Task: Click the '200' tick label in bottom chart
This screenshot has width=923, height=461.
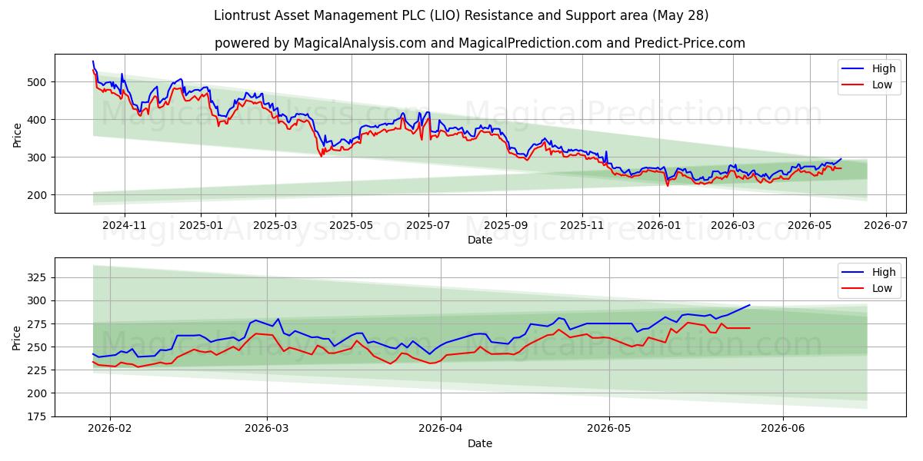Action: pos(38,393)
